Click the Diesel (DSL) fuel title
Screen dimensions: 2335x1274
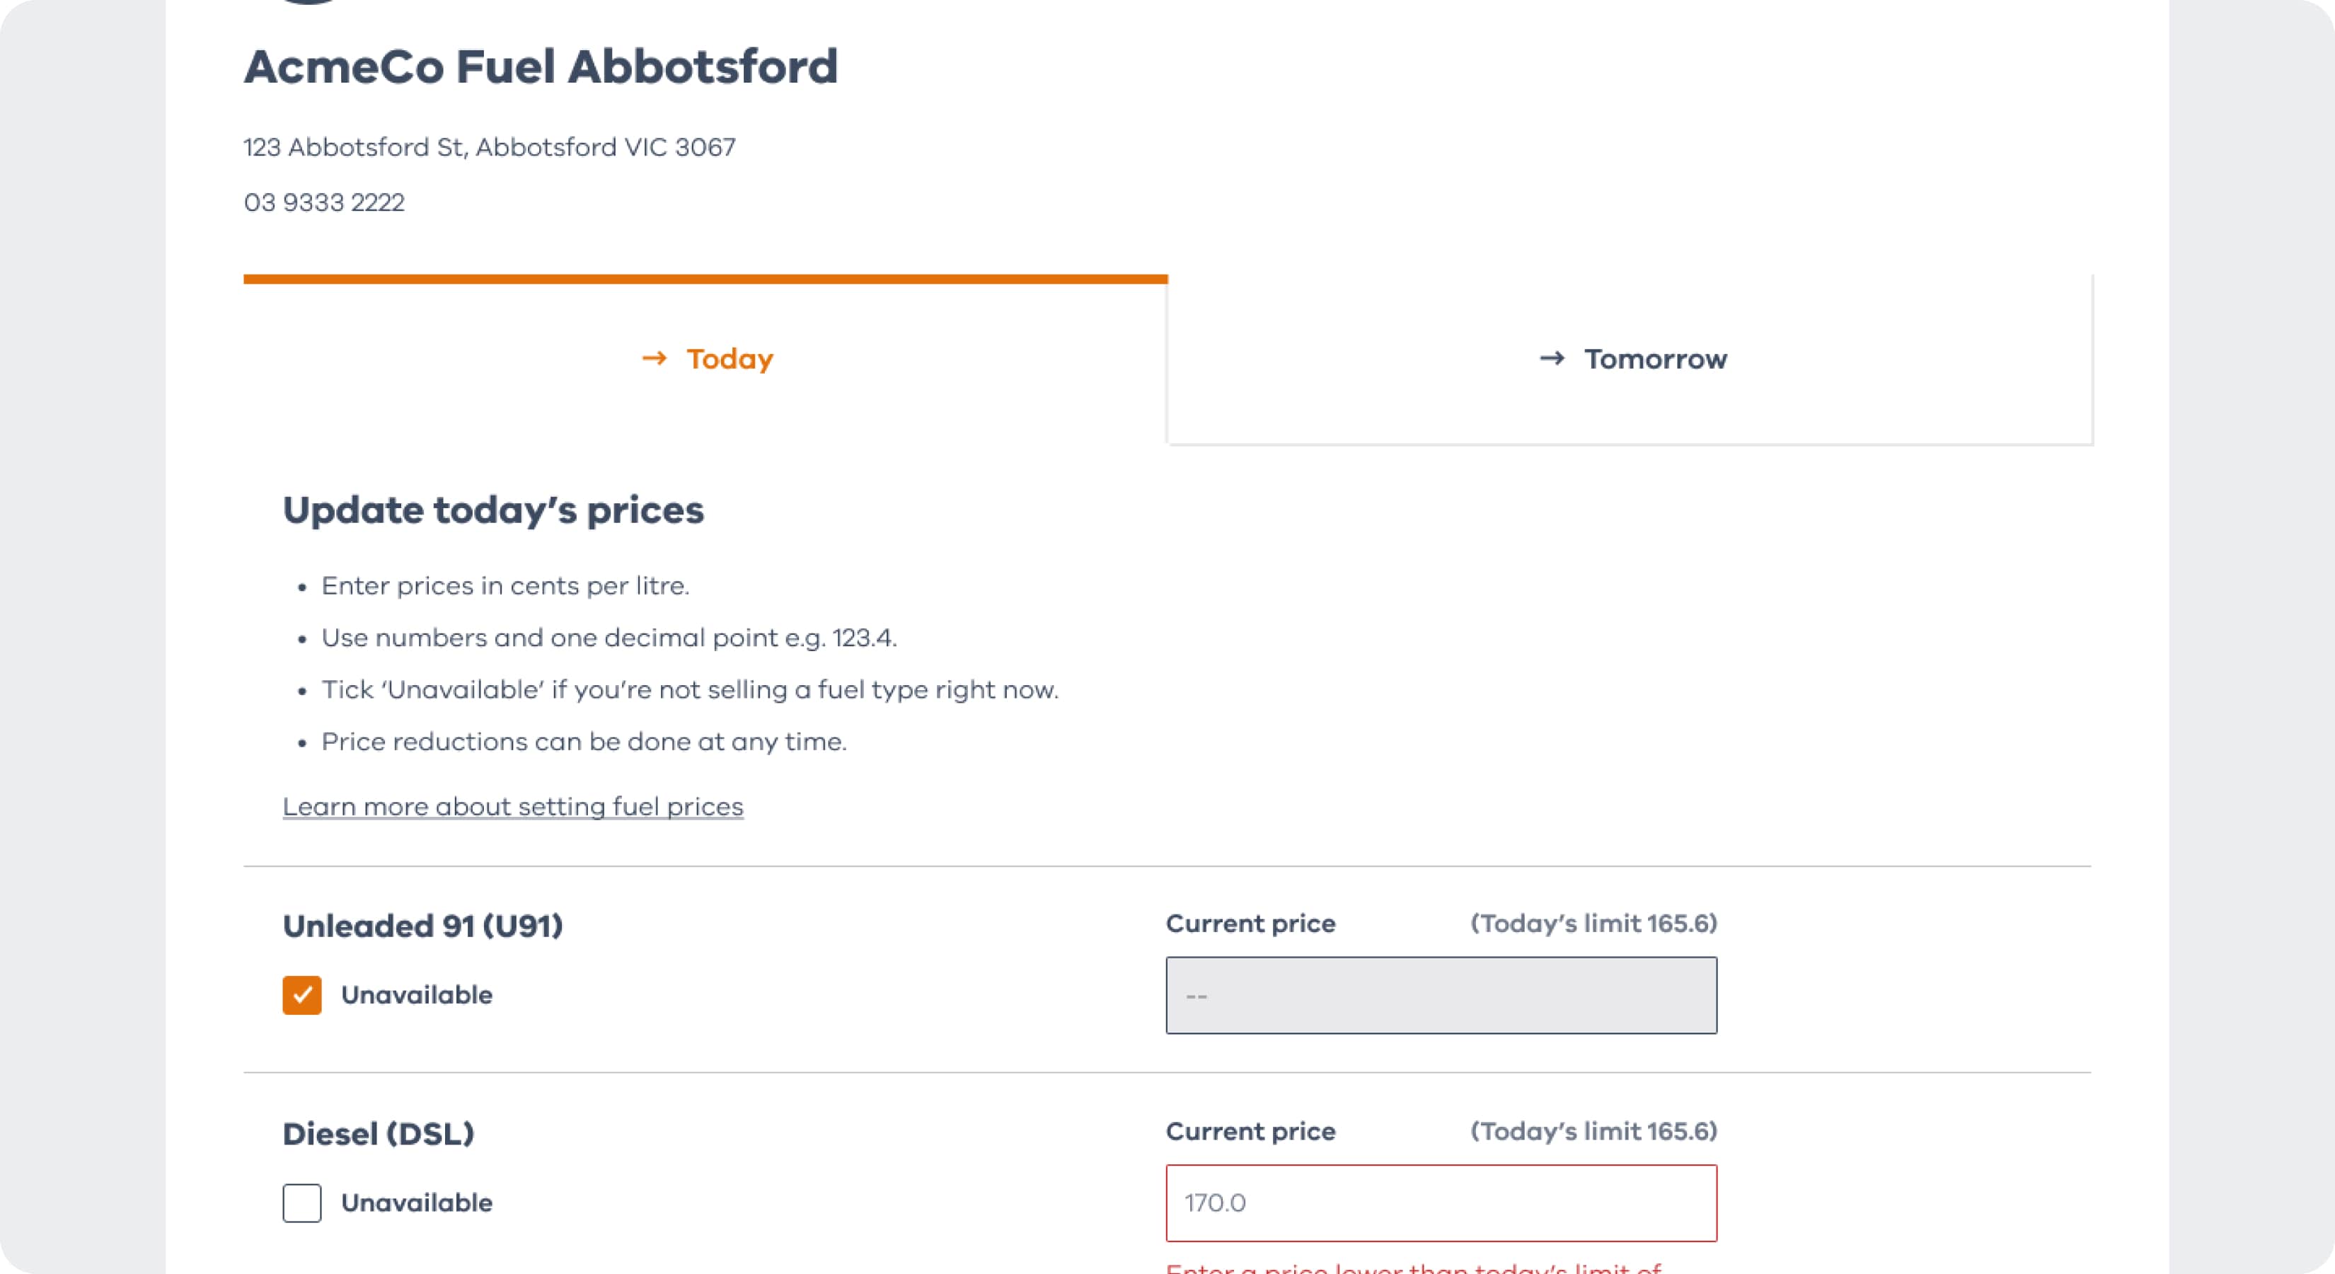tap(378, 1133)
